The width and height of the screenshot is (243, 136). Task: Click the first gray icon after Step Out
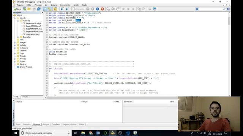tap(123, 9)
